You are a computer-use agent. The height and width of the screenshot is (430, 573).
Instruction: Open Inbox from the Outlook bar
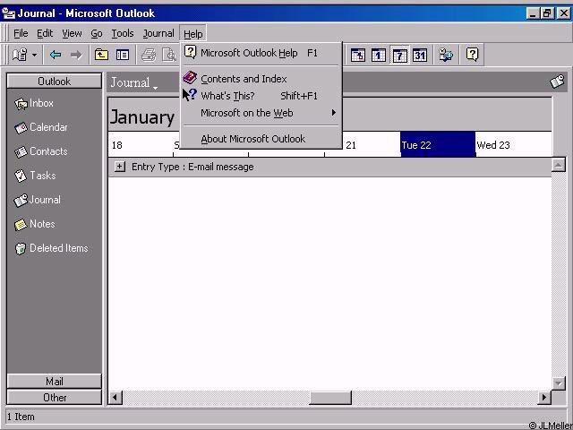tap(34, 104)
